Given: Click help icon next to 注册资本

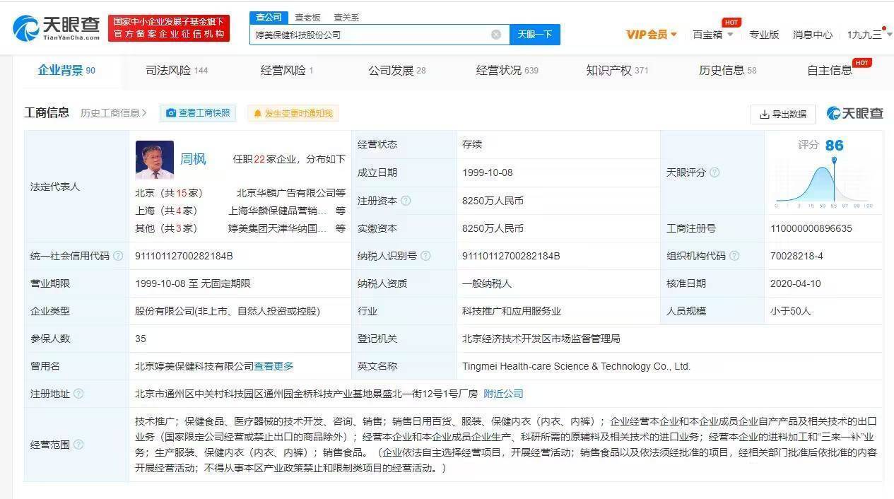Looking at the screenshot, I should point(406,201).
